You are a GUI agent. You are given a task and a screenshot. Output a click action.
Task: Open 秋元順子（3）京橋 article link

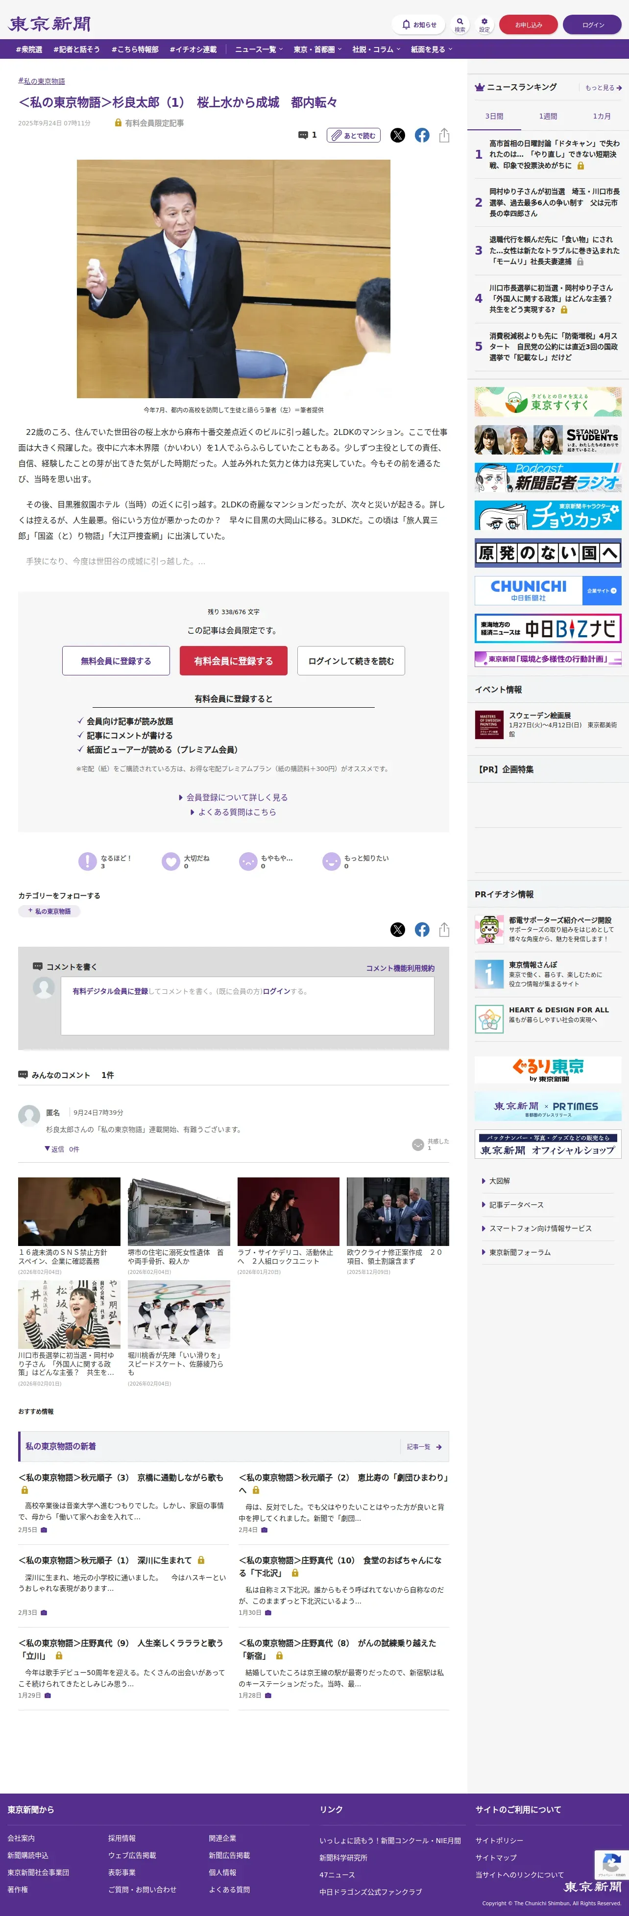(x=121, y=1483)
